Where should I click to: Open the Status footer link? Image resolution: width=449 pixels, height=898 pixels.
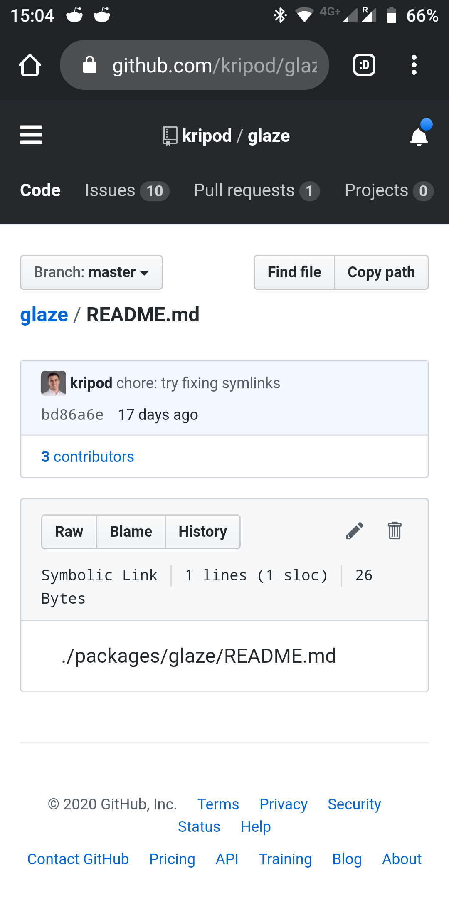click(x=199, y=826)
